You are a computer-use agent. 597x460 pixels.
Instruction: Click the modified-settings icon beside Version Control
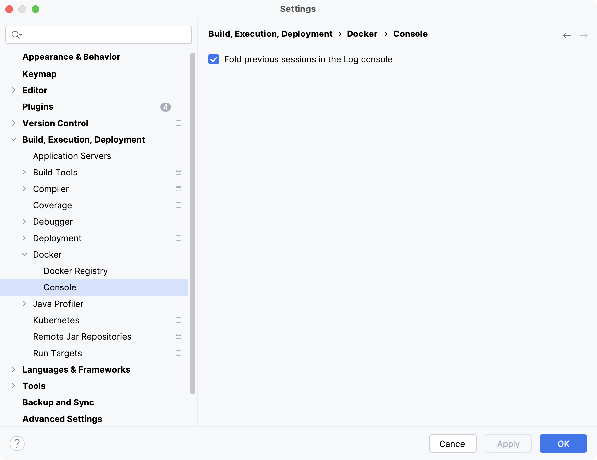coord(179,123)
